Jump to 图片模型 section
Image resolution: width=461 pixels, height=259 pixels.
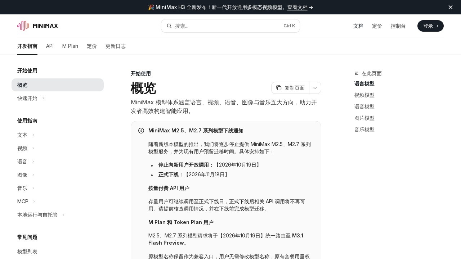click(x=364, y=118)
